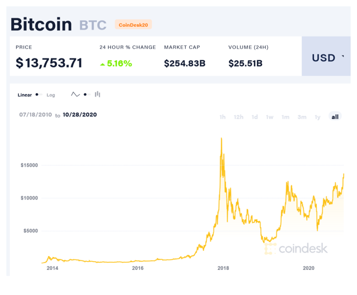The width and height of the screenshot is (357, 295).
Task: Click the CoinDesk20 badge
Action: 133,25
